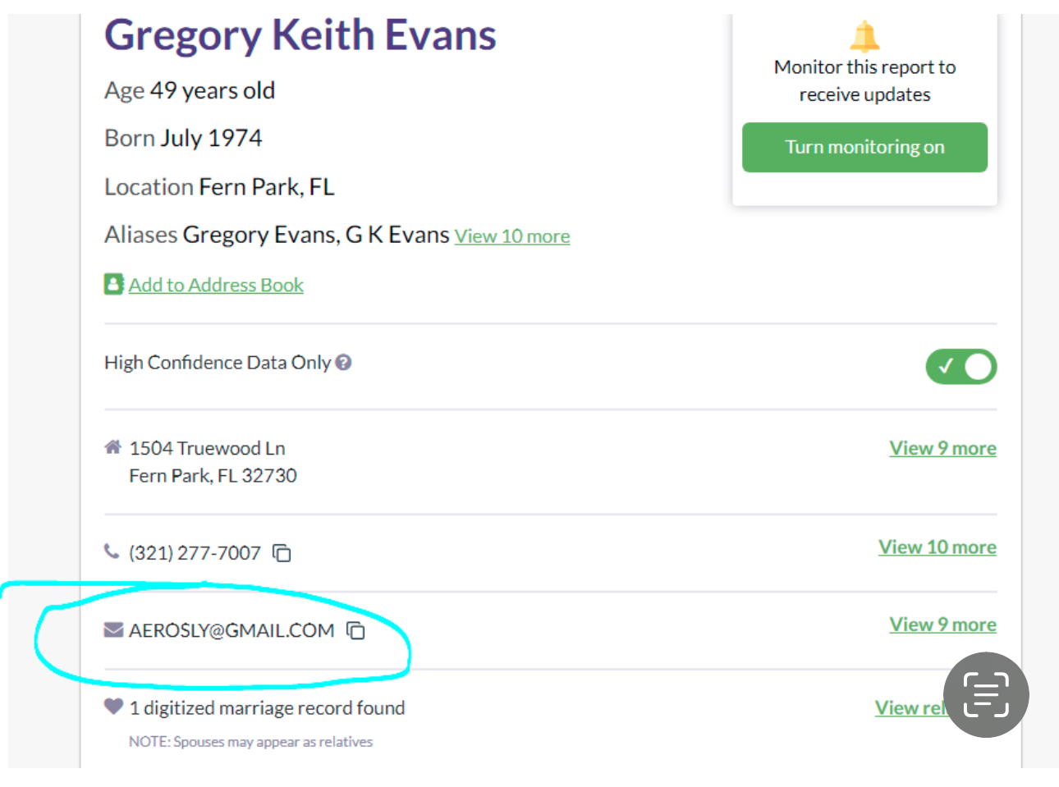
Task: Click the home icon beside Truewood Ln address
Action: [113, 447]
